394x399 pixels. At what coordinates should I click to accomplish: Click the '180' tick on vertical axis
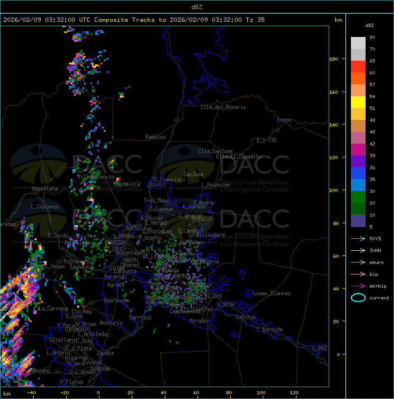[x=333, y=59]
